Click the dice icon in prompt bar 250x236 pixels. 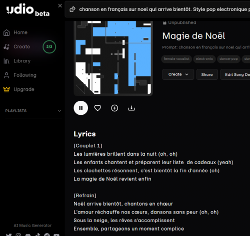tap(72, 9)
